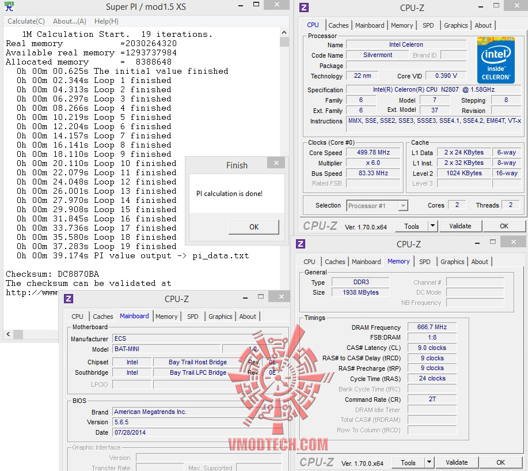The height and width of the screenshot is (471, 528).
Task: Click the Specification Celeron N2807 field
Action: [434, 89]
